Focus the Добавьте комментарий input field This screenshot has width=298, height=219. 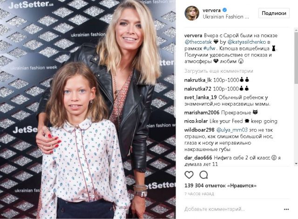(x=233, y=209)
